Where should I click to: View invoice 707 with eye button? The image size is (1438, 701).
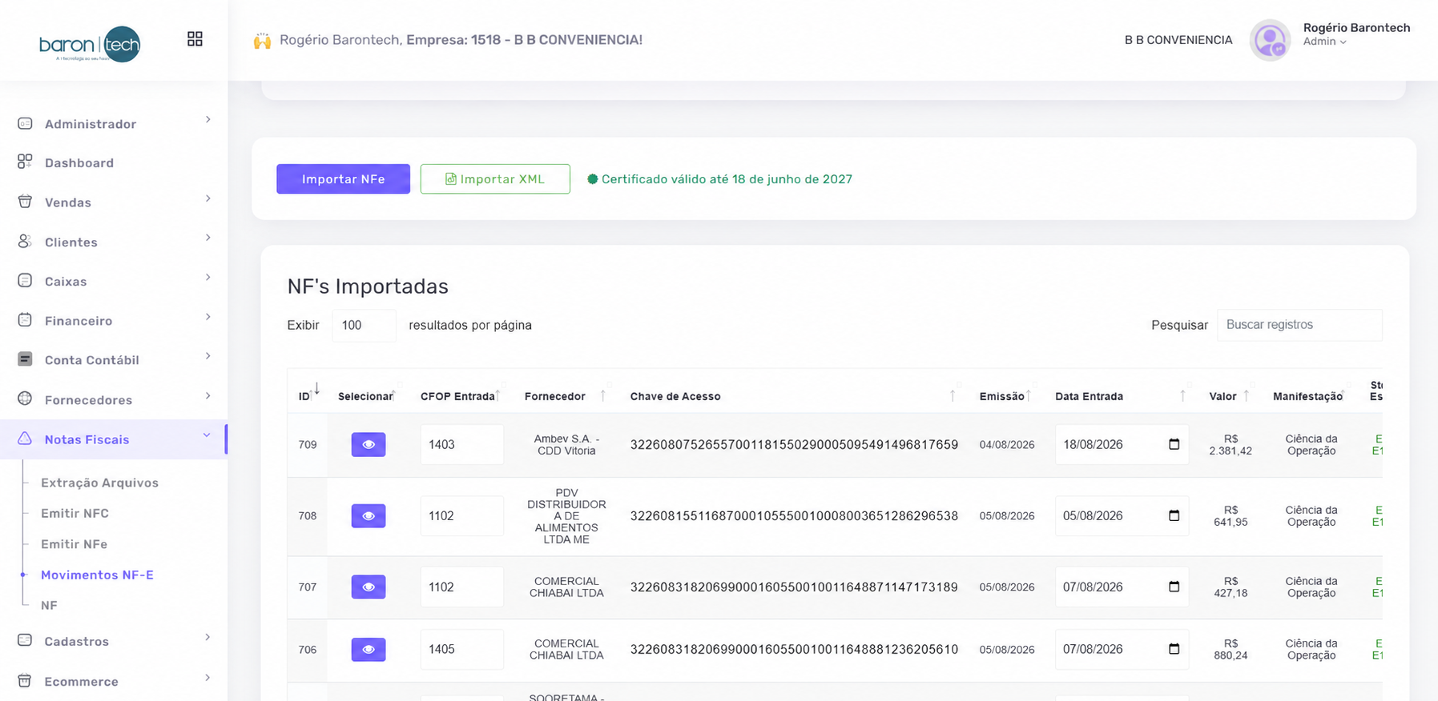point(369,587)
